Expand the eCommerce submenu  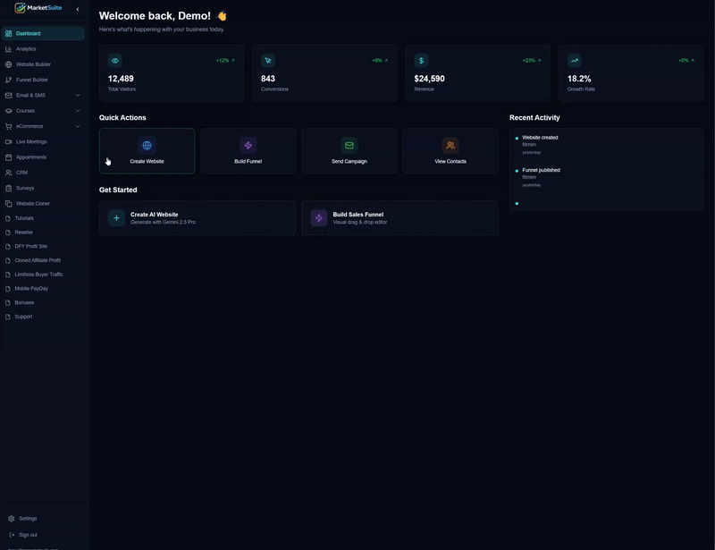[x=78, y=126]
